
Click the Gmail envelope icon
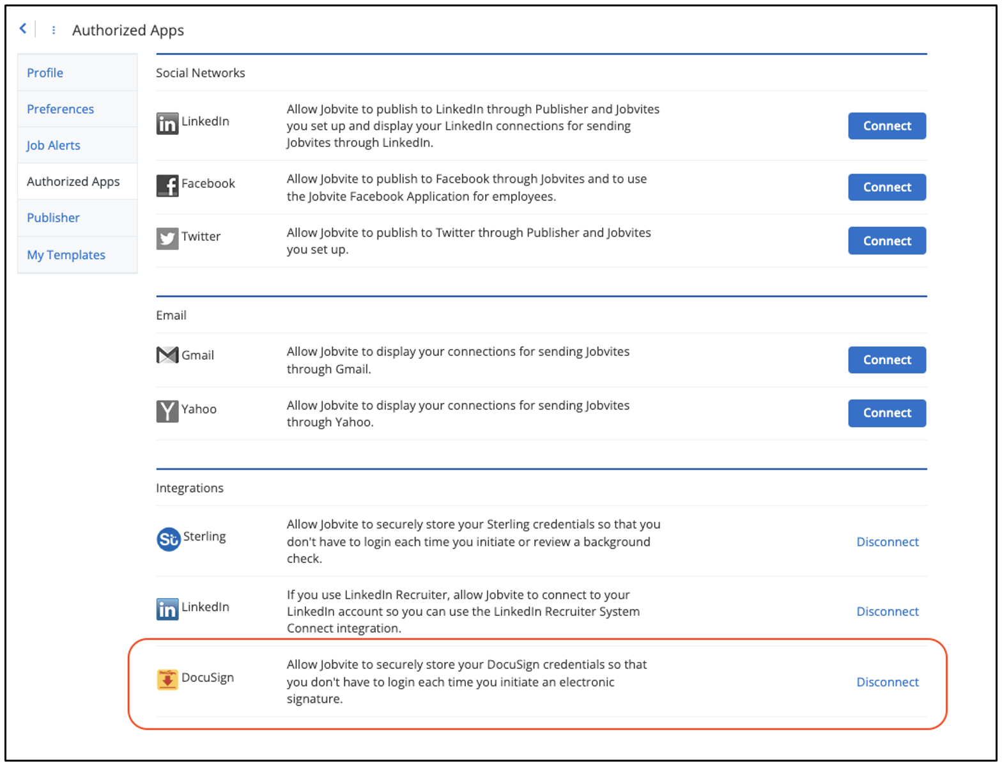[x=167, y=355]
